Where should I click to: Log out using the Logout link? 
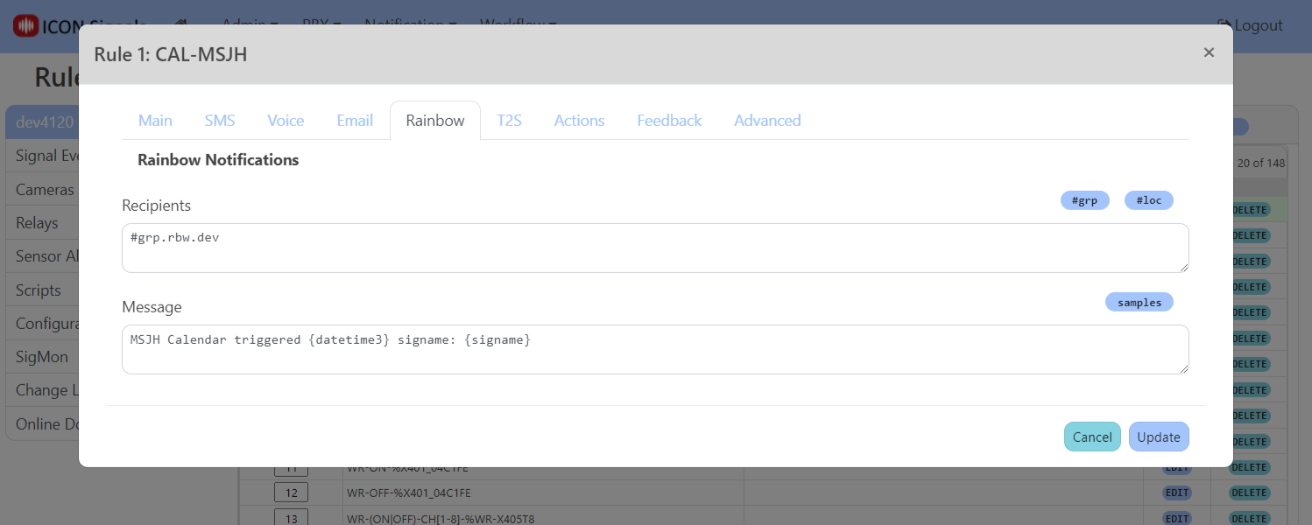click(x=1250, y=25)
